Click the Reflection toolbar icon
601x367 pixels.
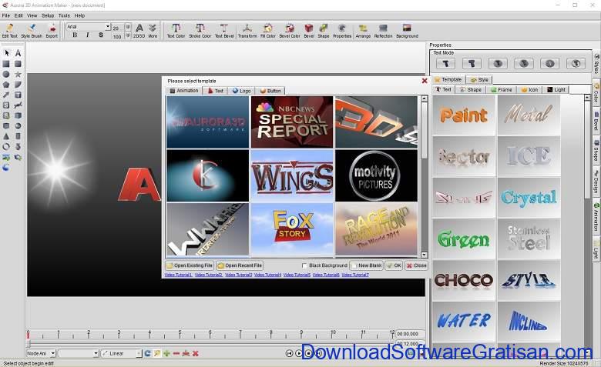coord(383,31)
